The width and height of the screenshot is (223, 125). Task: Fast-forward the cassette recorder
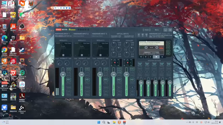coord(146,57)
